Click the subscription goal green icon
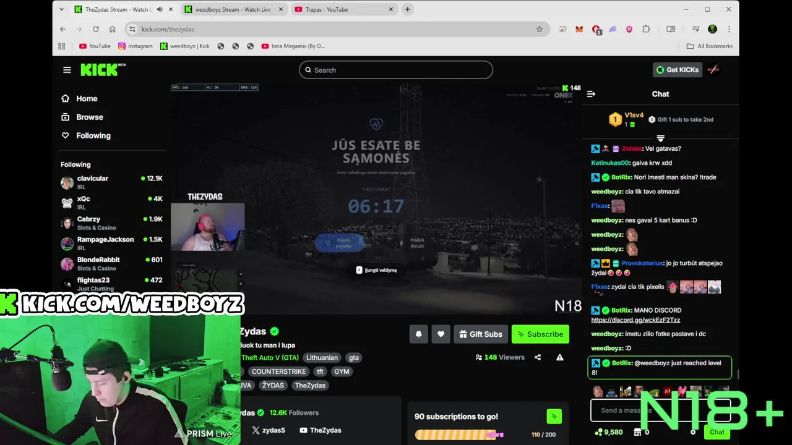Viewport: 792px width, 445px height. tap(554, 417)
